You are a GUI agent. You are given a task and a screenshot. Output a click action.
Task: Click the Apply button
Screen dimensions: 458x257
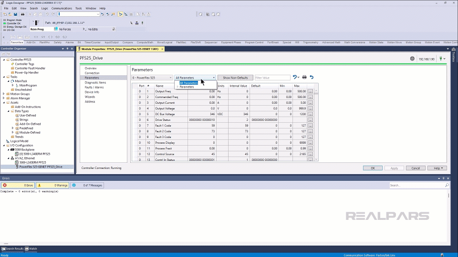394,168
